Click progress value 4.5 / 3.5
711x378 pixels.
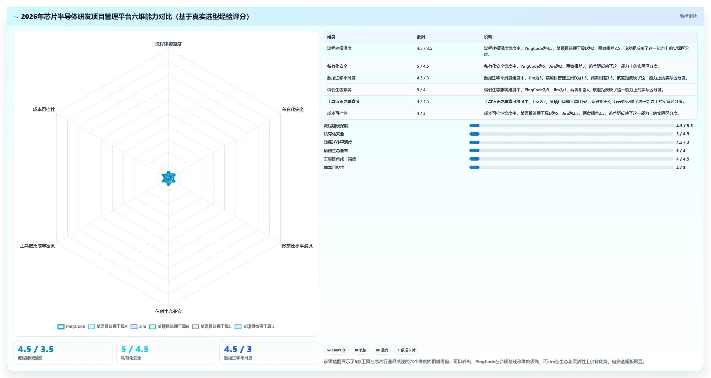tap(684, 126)
